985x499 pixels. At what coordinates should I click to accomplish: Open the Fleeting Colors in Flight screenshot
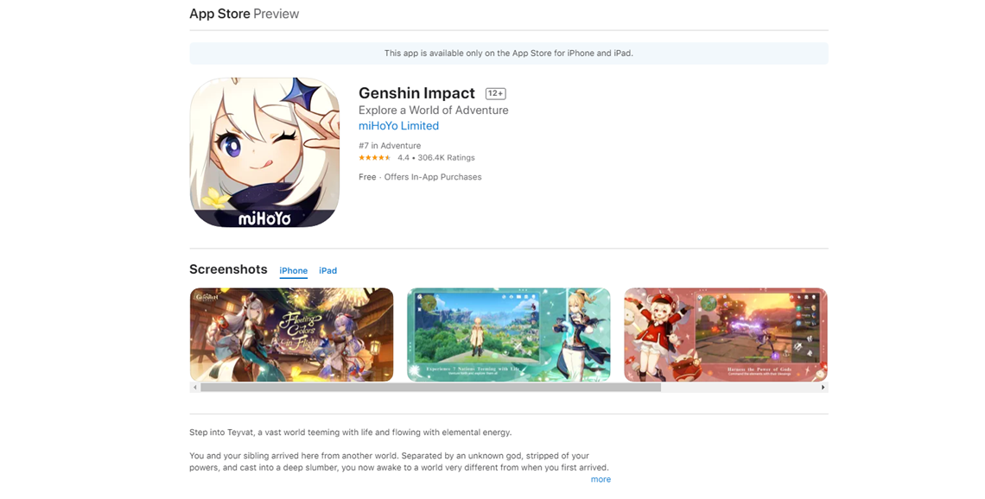[x=291, y=335]
